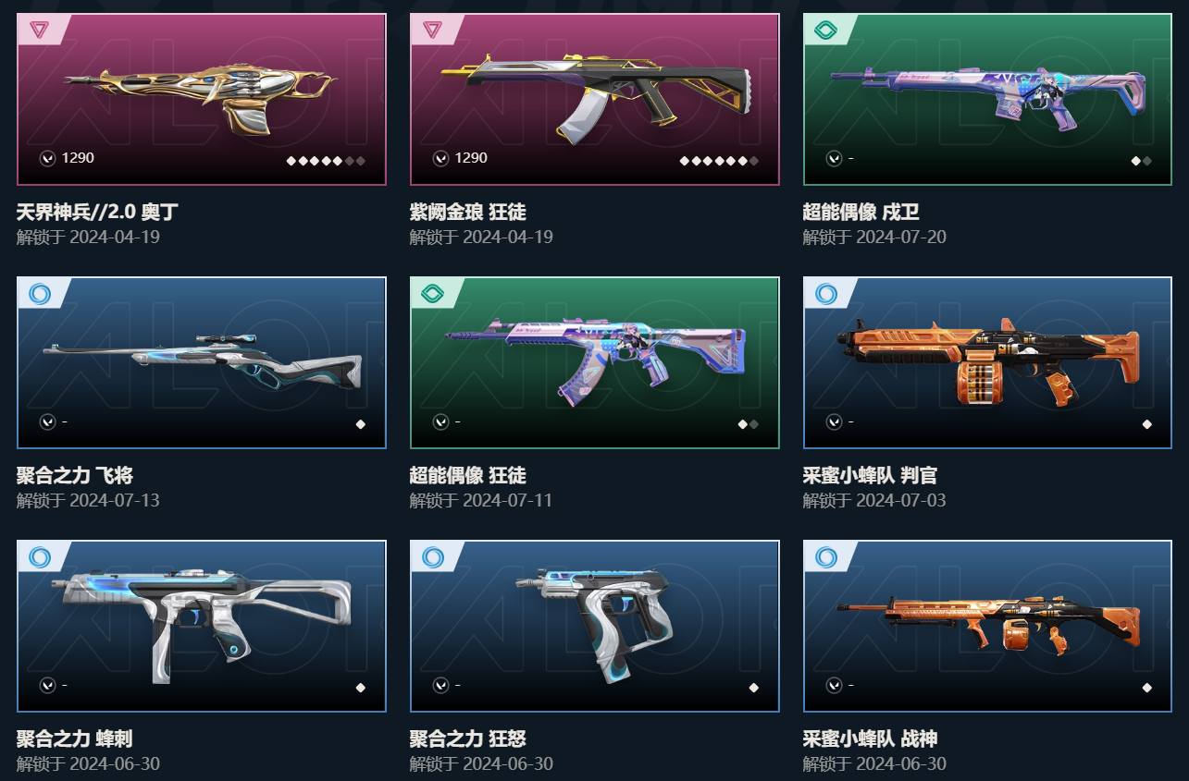Viewport: 1189px width, 781px height.
Task: Click the blue tier icon on 聚合之力 狂怒 card
Action: 432,557
